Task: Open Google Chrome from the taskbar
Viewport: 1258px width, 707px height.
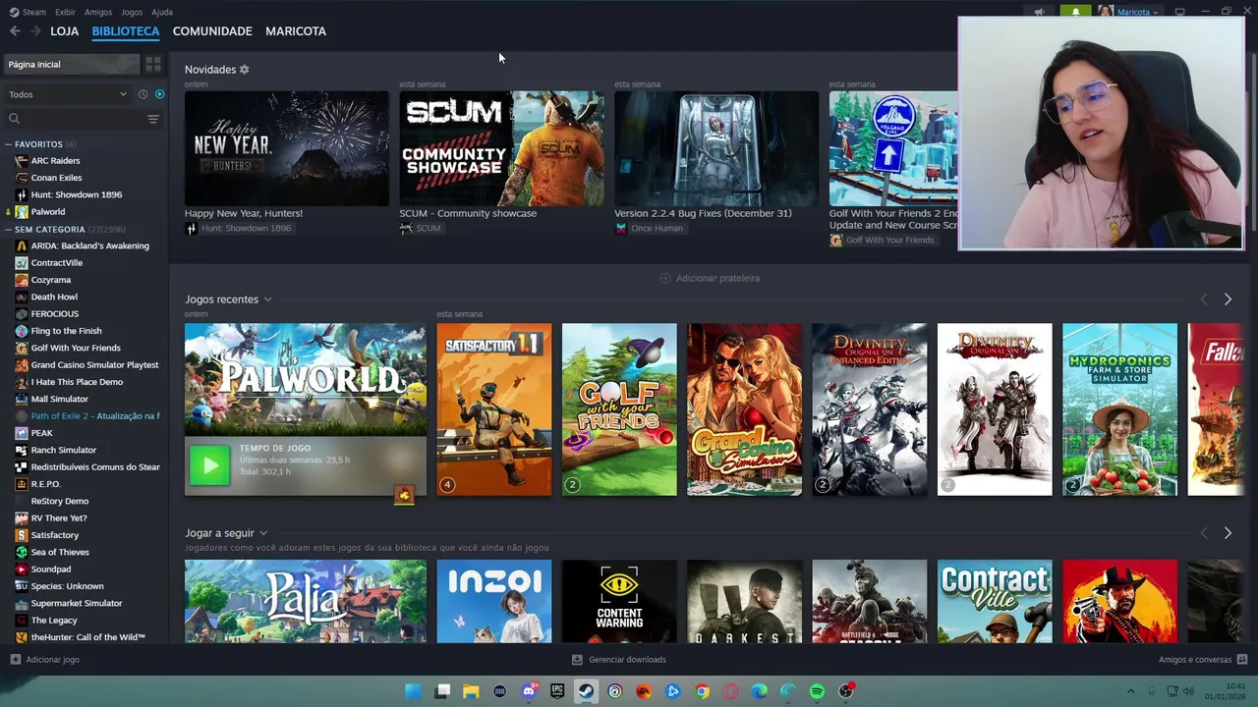Action: [702, 691]
